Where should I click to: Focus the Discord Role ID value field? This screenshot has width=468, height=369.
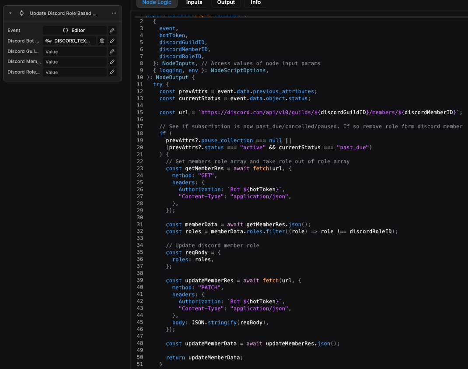[74, 73]
